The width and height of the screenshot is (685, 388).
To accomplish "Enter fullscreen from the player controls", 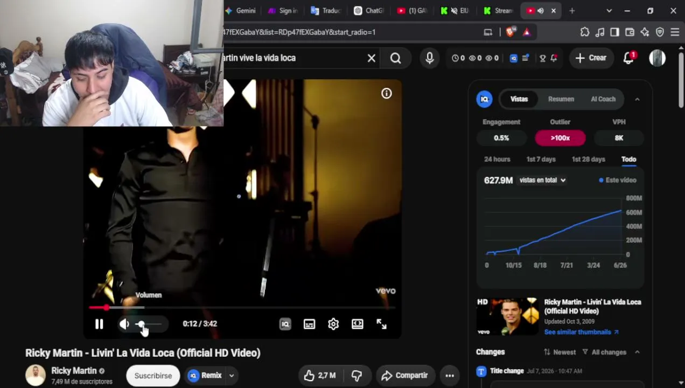I will [381, 324].
